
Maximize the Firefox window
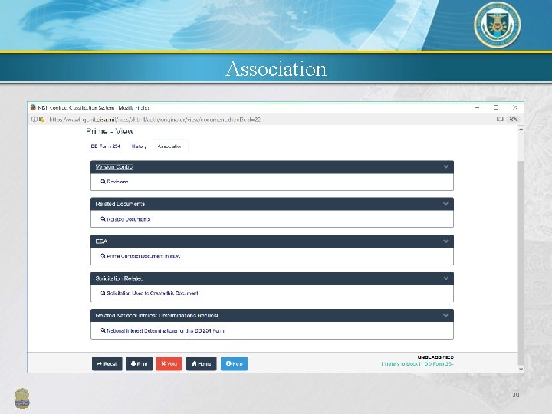[x=496, y=107]
